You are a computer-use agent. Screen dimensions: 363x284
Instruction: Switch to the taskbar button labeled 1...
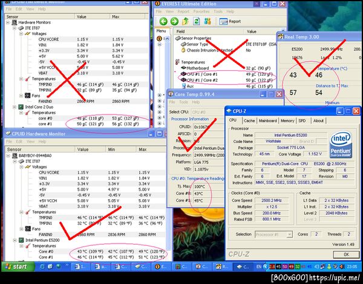[x=80, y=266]
